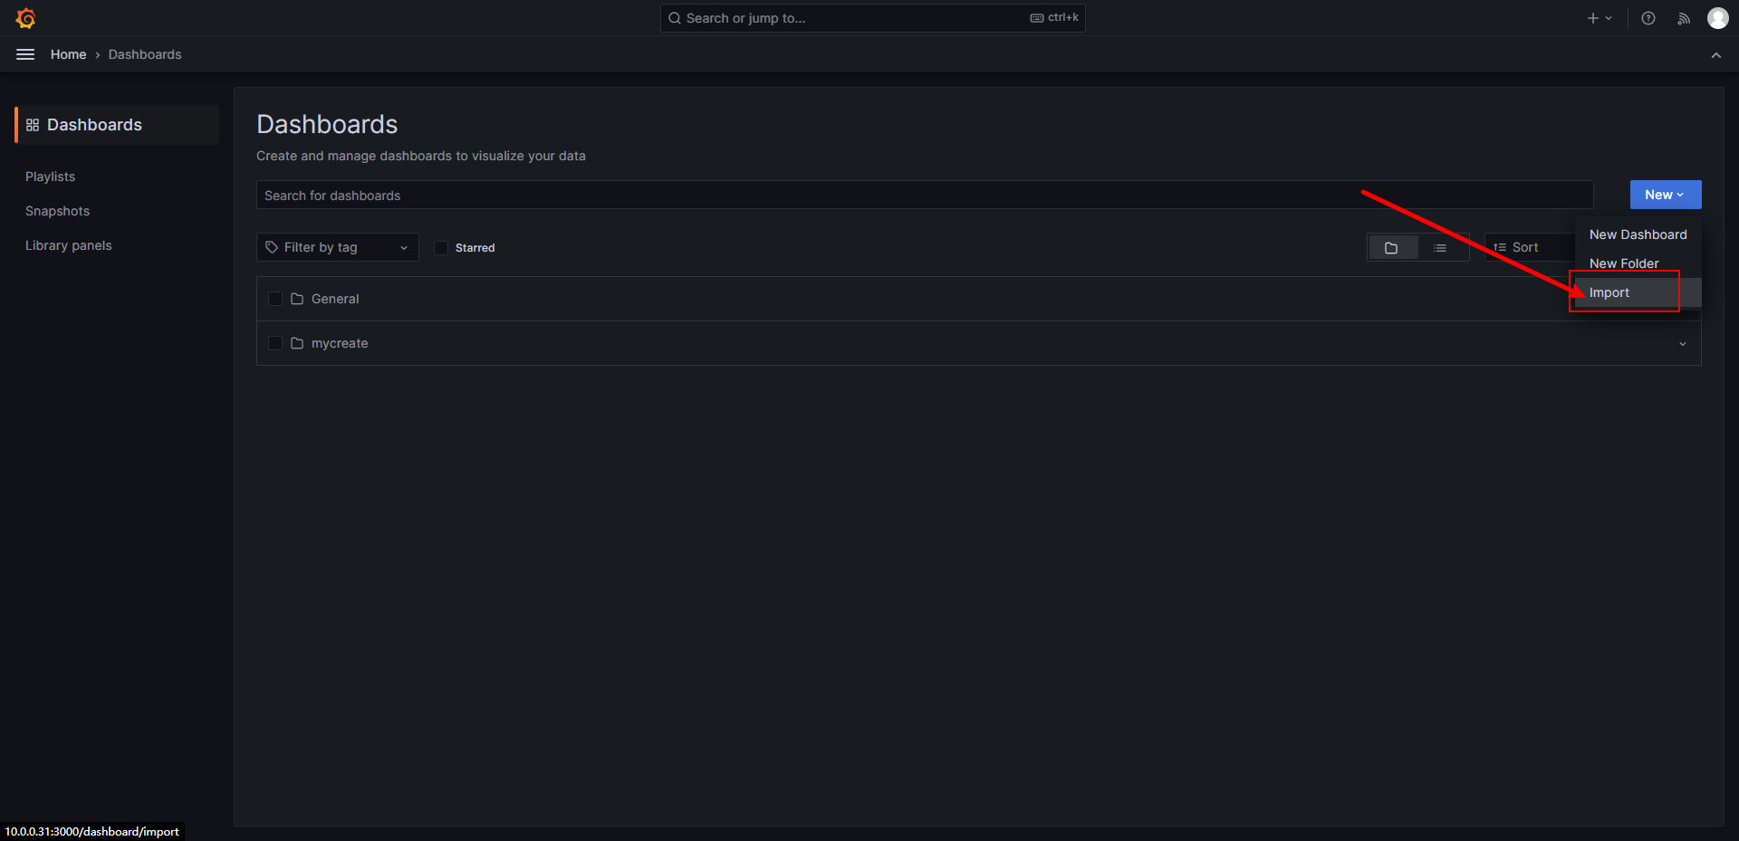Open Dashboards in the left sidebar

tap(117, 125)
